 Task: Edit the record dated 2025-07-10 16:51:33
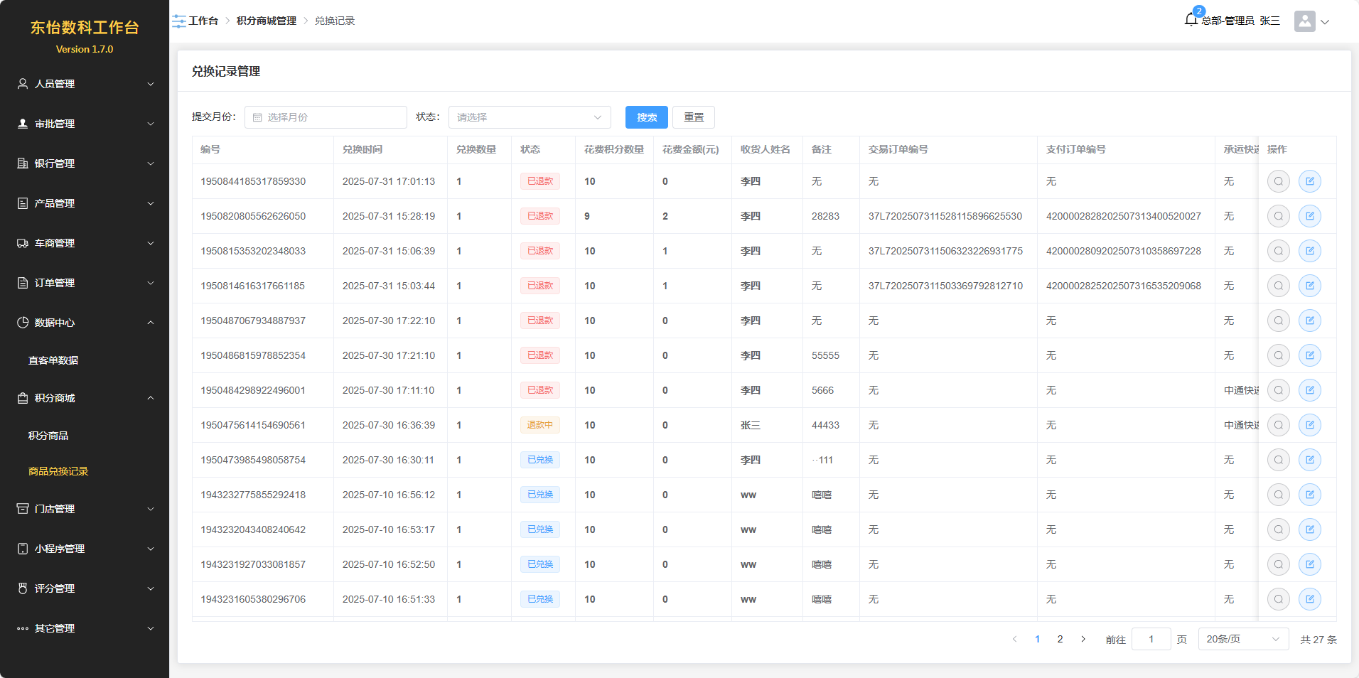tap(1309, 599)
